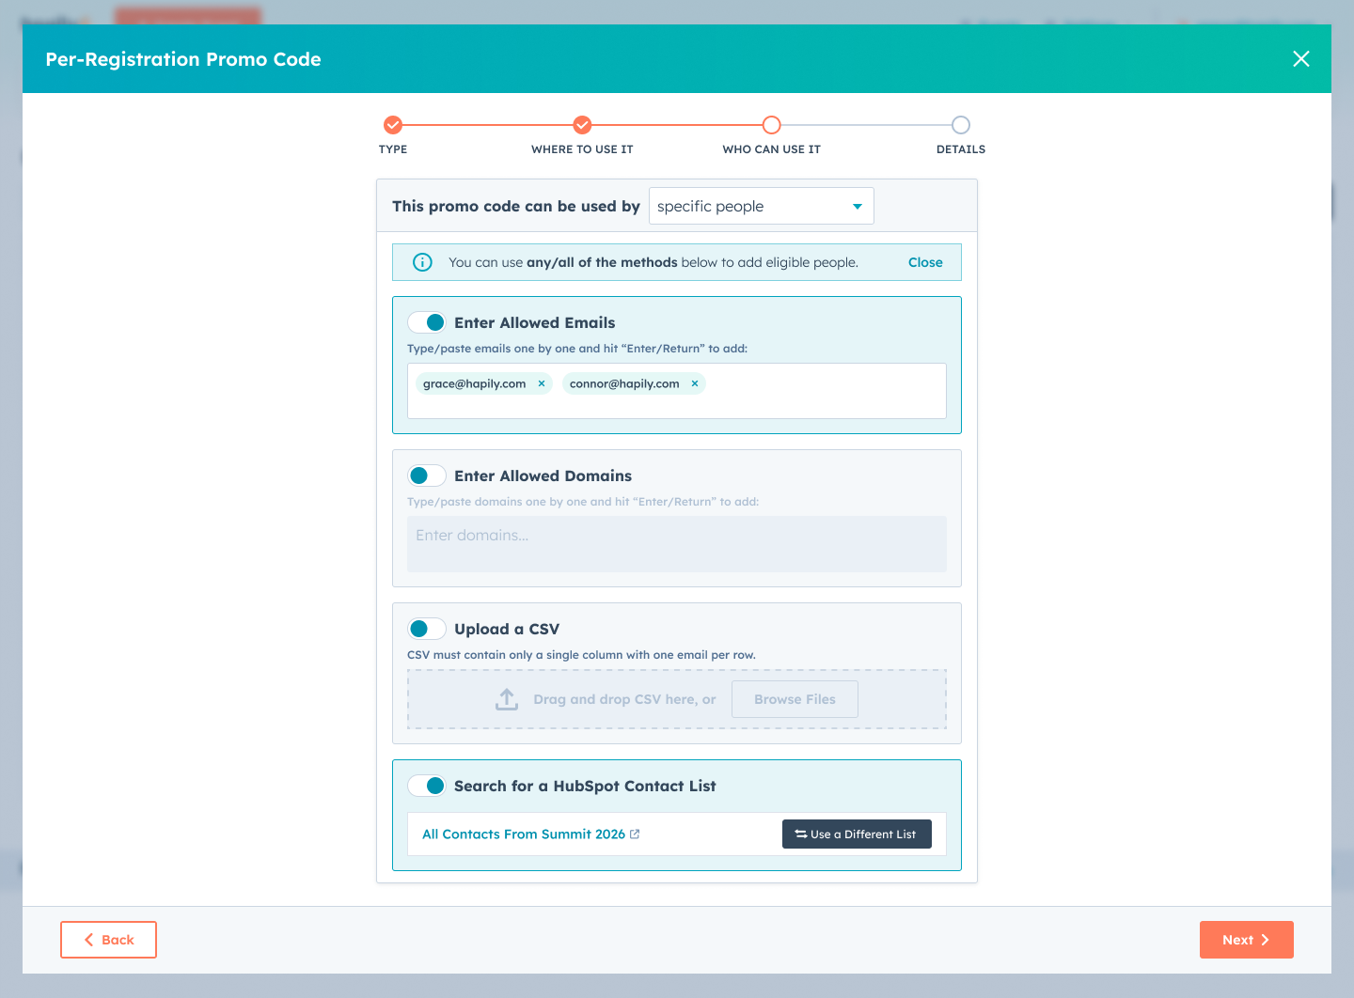Toggle off Enter Allowed Emails
This screenshot has width=1354, height=998.
click(427, 322)
